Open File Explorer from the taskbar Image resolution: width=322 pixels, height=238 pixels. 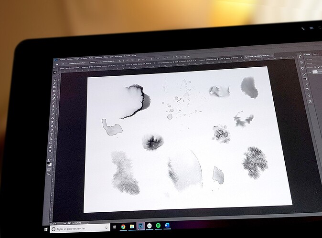click(x=132, y=227)
